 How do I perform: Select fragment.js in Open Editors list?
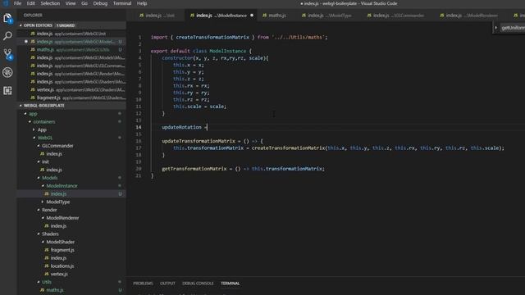point(71,98)
